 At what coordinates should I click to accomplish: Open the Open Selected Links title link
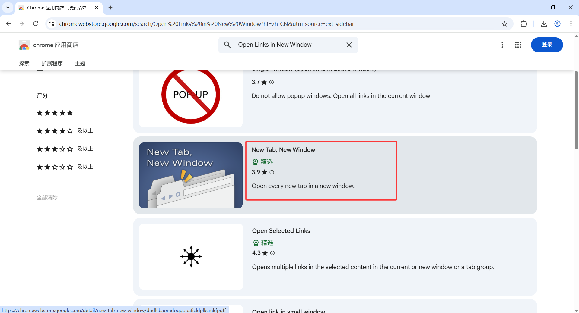[281, 231]
